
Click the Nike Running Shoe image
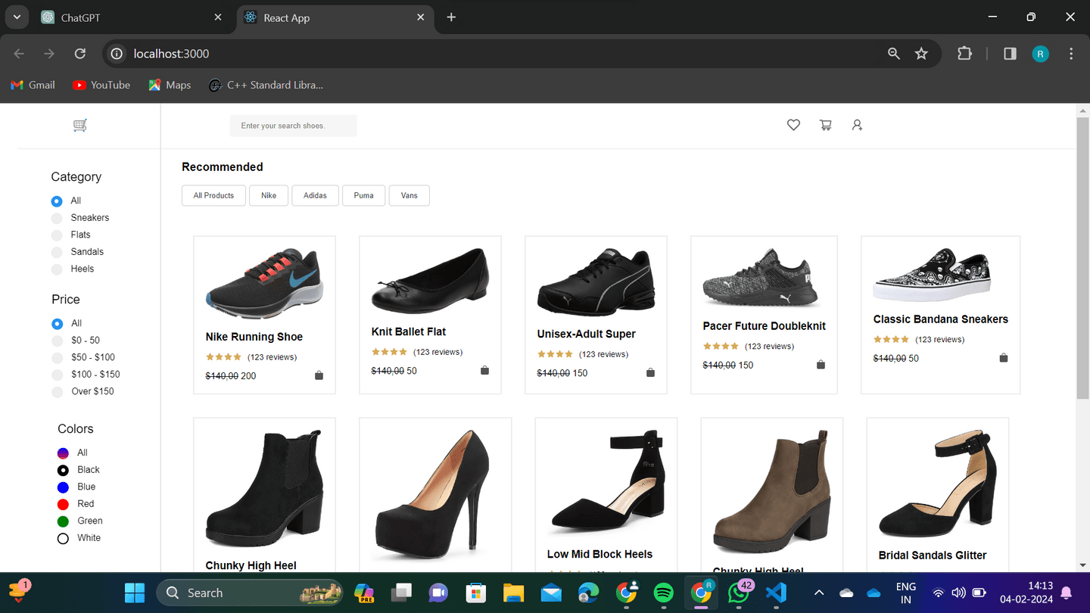[x=264, y=284]
